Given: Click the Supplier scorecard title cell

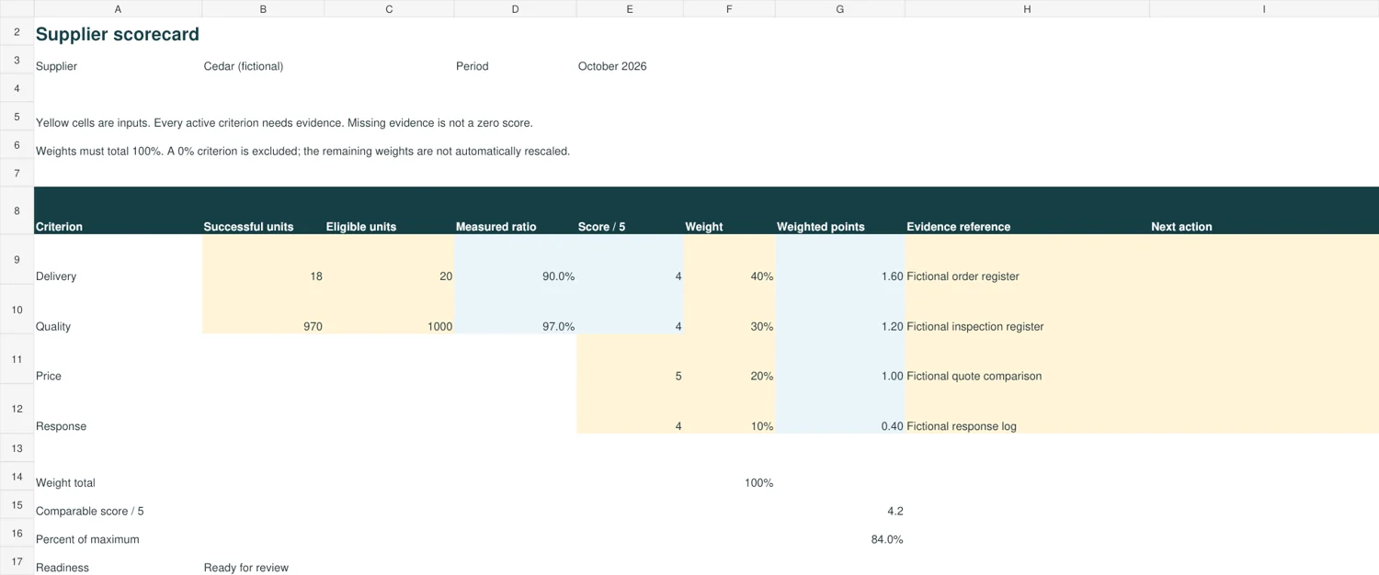Looking at the screenshot, I should tap(118, 32).
